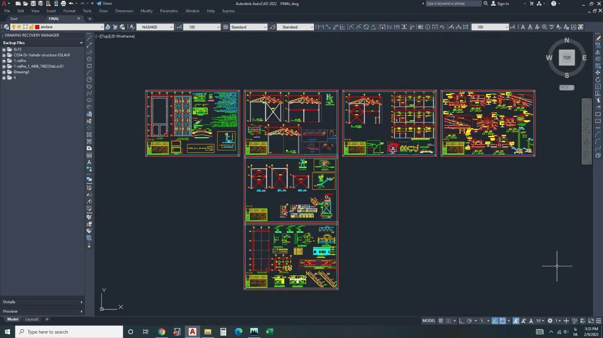Image resolution: width=603 pixels, height=338 pixels.
Task: Click the new drawing tab plus button
Action: (x=90, y=18)
